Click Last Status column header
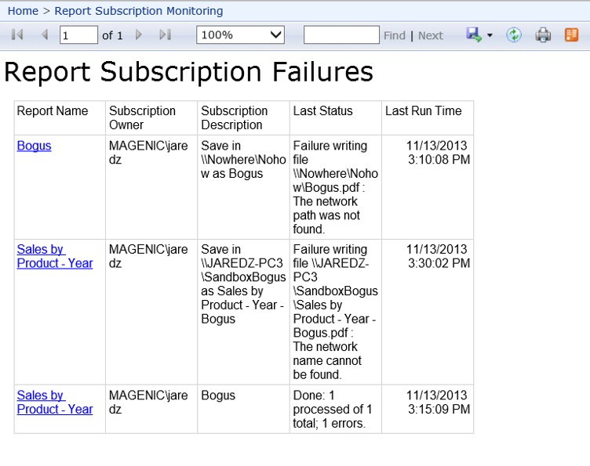Viewport: 590px width, 466px height. click(x=336, y=118)
